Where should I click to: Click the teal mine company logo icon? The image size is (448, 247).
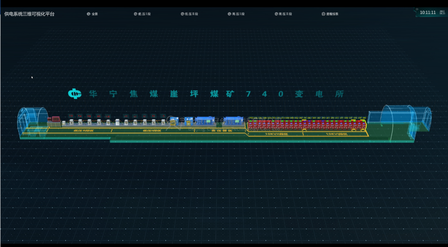74,94
